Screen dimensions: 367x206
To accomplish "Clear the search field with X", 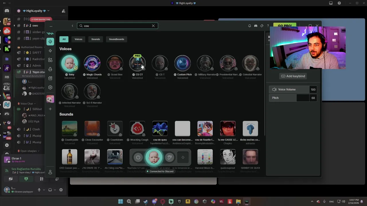I will (x=153, y=26).
